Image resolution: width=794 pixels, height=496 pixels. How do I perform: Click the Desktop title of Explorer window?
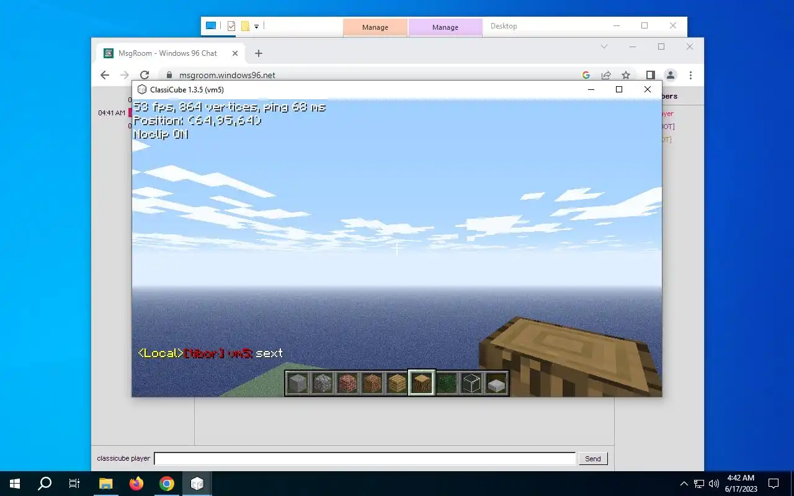click(x=504, y=26)
